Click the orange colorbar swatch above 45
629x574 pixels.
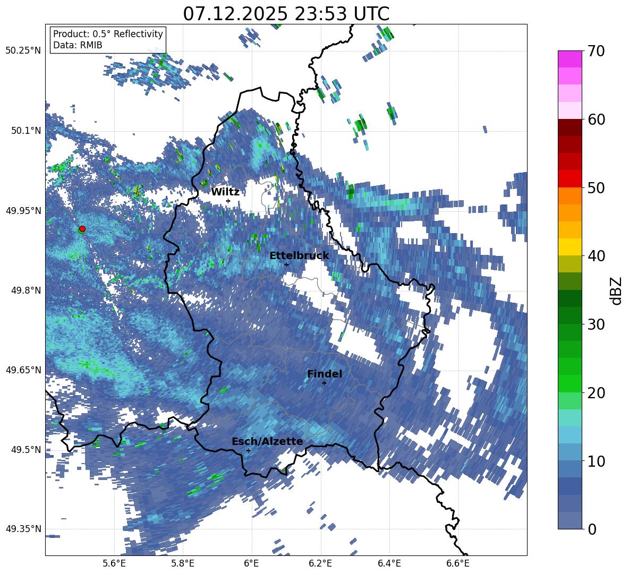point(569,213)
